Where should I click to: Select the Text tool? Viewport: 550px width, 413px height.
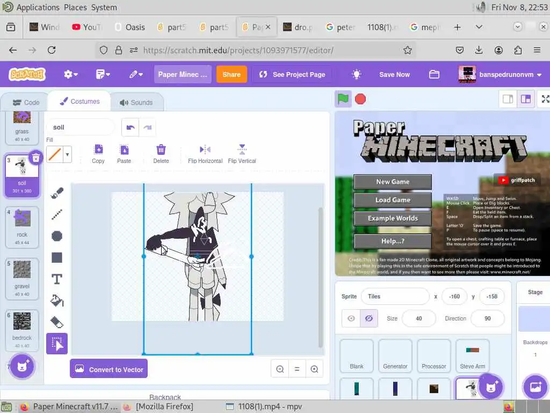(57, 279)
